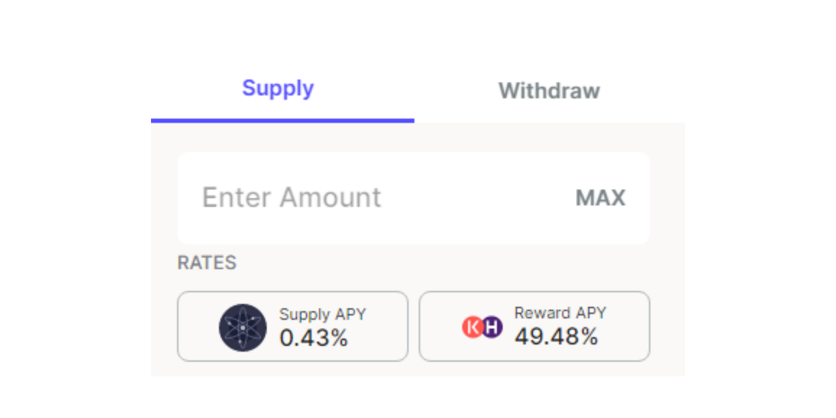
Task: Click the MAX amount button
Action: point(600,198)
